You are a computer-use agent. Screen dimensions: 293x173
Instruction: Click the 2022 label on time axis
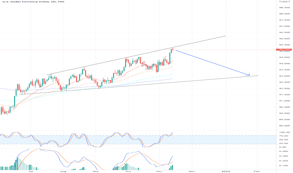tap(226, 171)
